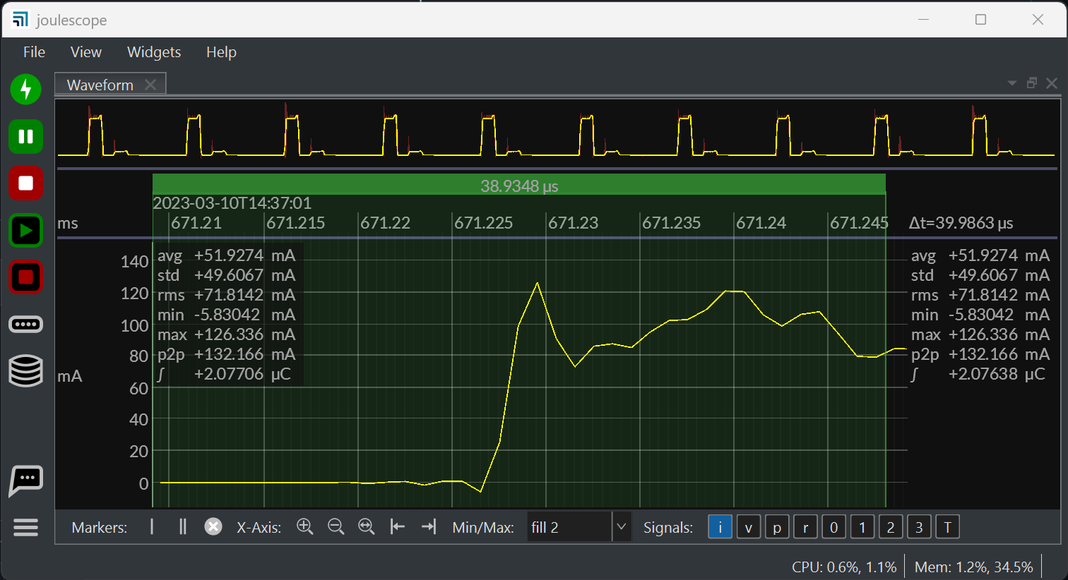Select the Waveform tab
This screenshot has width=1068, height=580.
coord(99,84)
